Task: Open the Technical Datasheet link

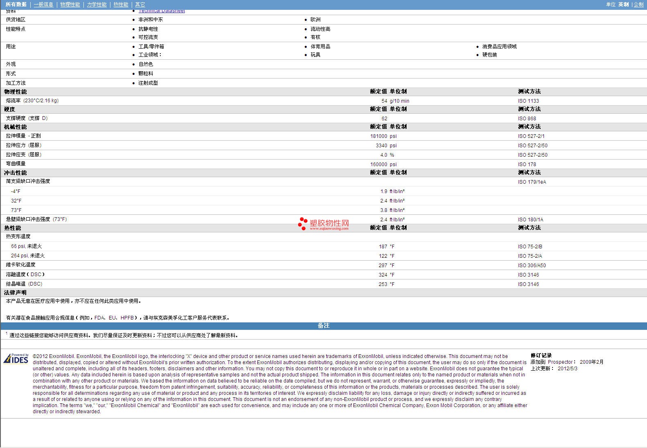Action: (x=162, y=11)
